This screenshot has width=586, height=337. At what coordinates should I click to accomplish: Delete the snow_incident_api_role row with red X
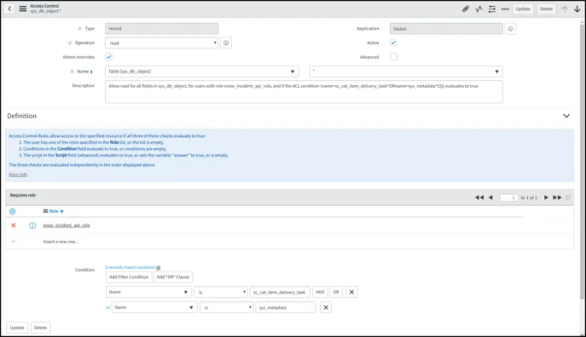pos(14,226)
